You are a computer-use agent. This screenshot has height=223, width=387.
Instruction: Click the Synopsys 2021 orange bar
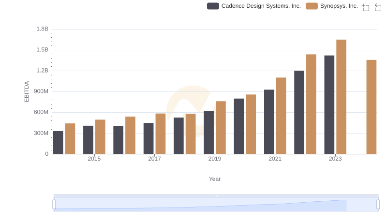(x=281, y=116)
